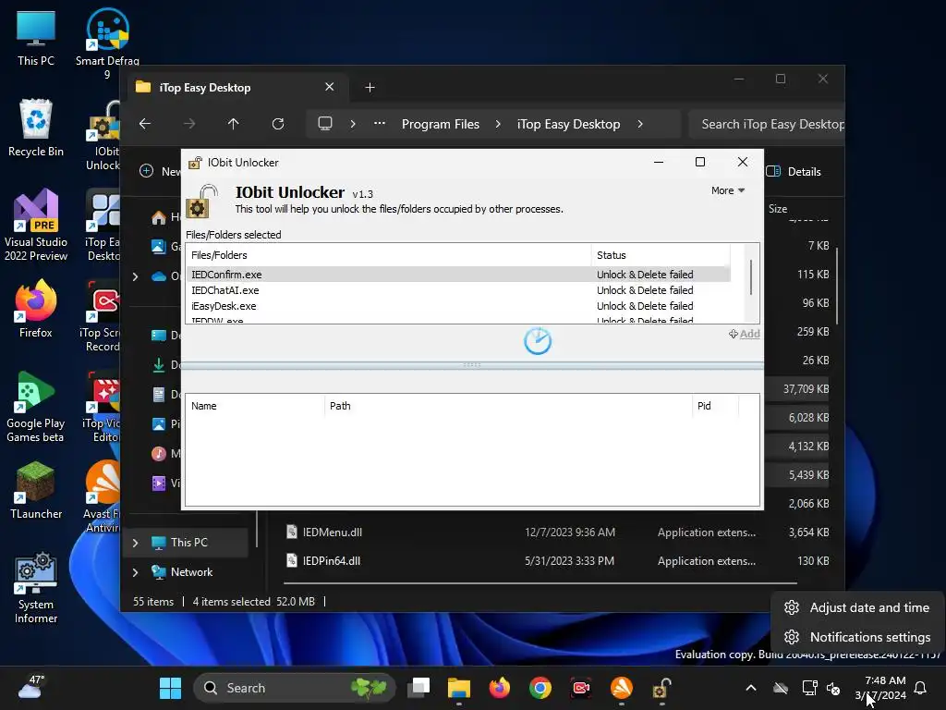Open the Windows Start menu
This screenshot has height=710, width=946.
click(x=170, y=688)
